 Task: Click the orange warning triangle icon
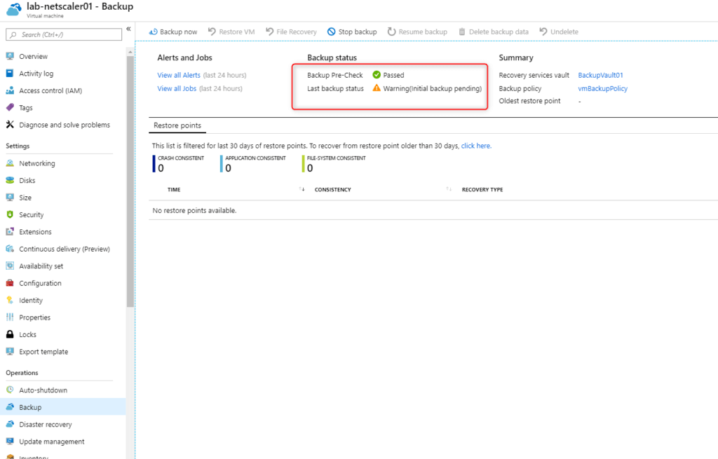(377, 88)
